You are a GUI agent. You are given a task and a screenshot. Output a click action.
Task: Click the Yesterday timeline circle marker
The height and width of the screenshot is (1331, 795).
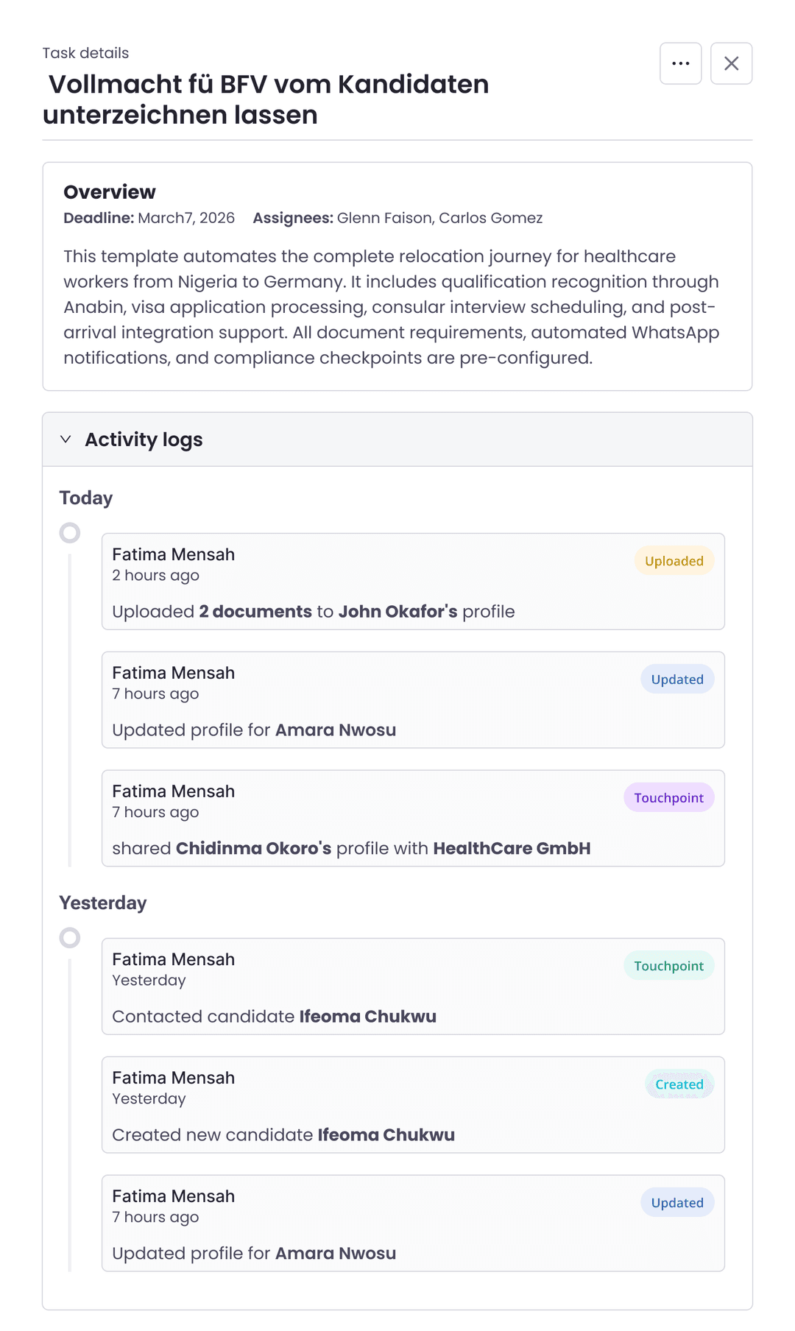pyautogui.click(x=70, y=937)
